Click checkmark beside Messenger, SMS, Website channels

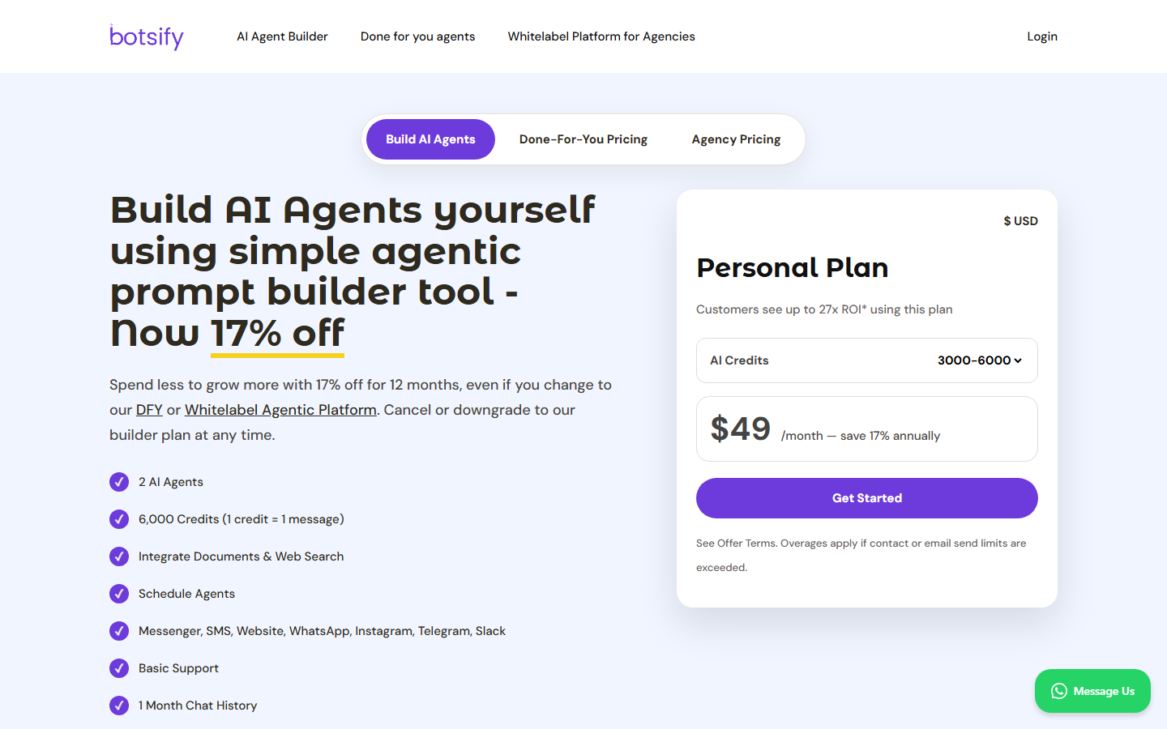(119, 631)
